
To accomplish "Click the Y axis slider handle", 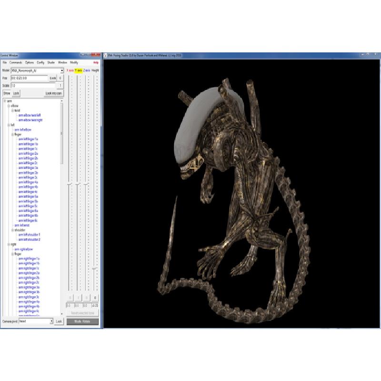I will point(78,184).
